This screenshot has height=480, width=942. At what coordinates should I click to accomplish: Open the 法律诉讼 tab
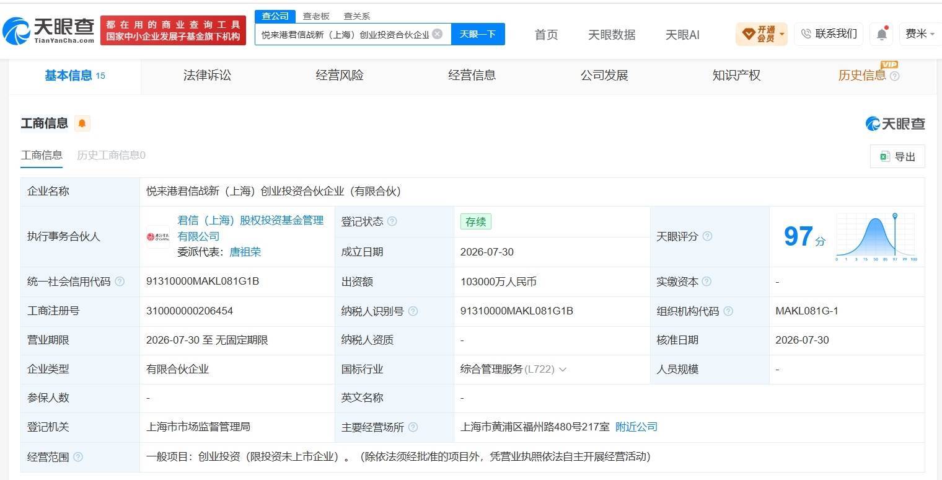tap(207, 76)
